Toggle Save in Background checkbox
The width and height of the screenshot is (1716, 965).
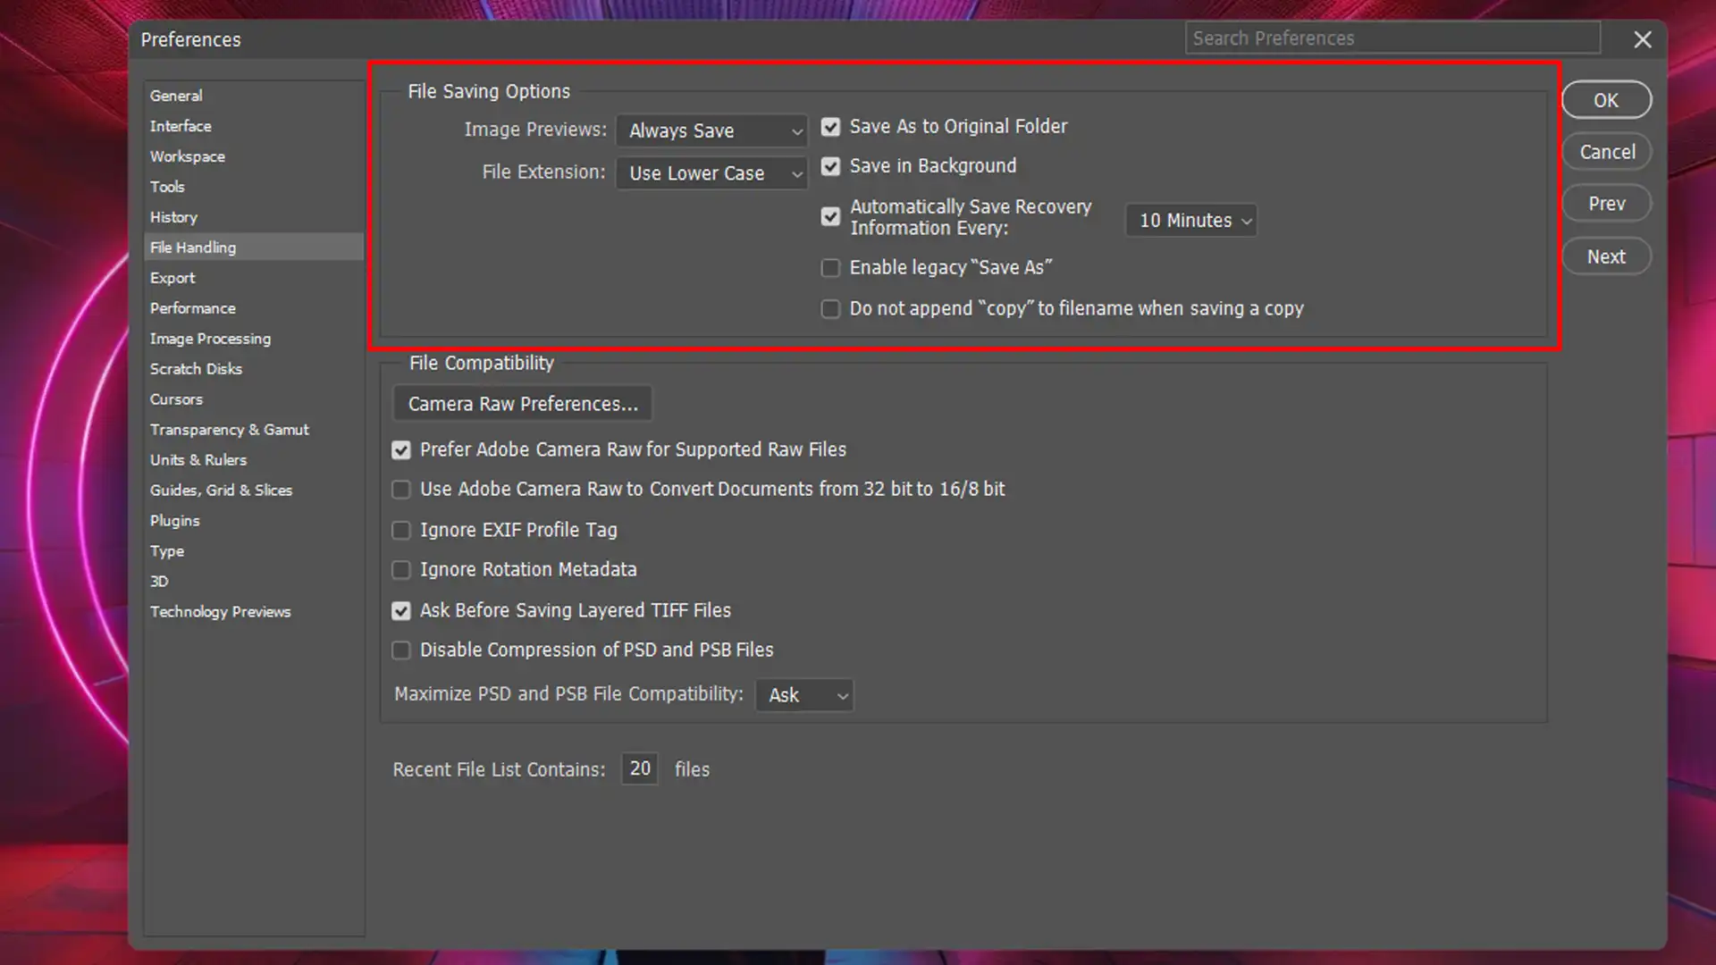[831, 166]
